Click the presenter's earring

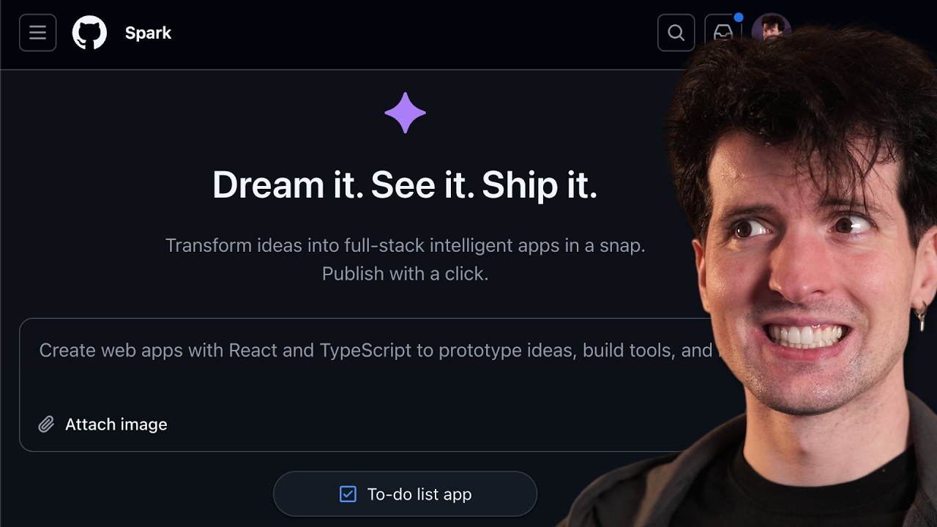[x=921, y=317]
